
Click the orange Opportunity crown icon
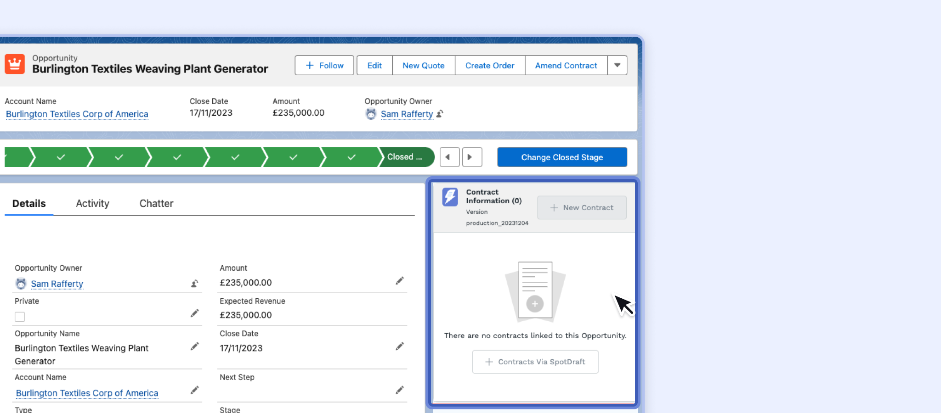pos(15,64)
